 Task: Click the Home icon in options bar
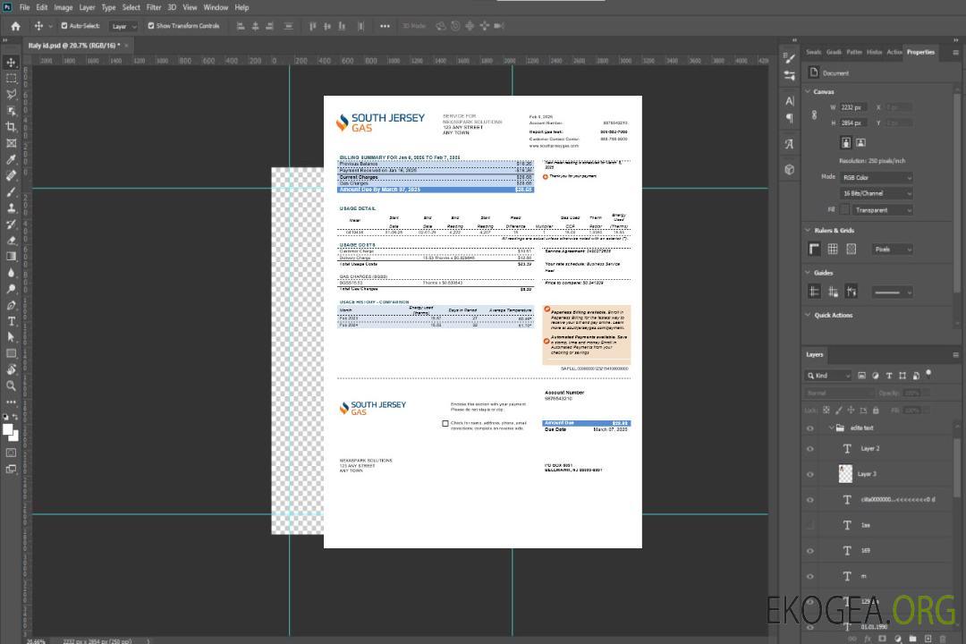coord(15,26)
